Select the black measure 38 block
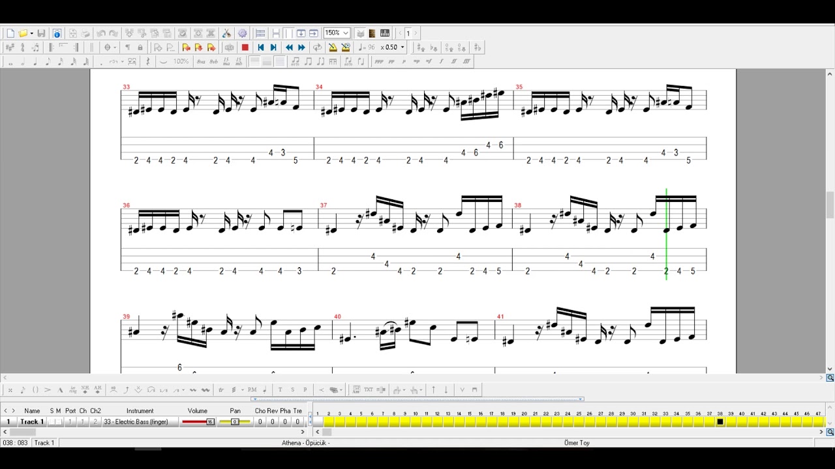 720,421
